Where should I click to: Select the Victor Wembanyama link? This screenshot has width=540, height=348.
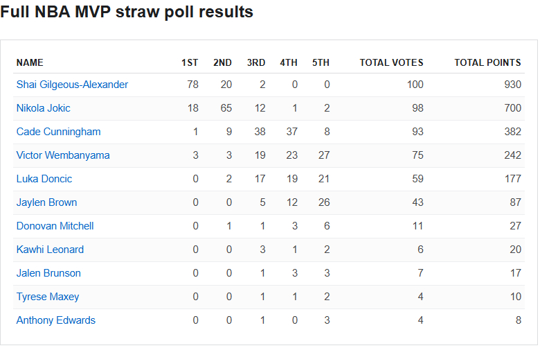(63, 155)
